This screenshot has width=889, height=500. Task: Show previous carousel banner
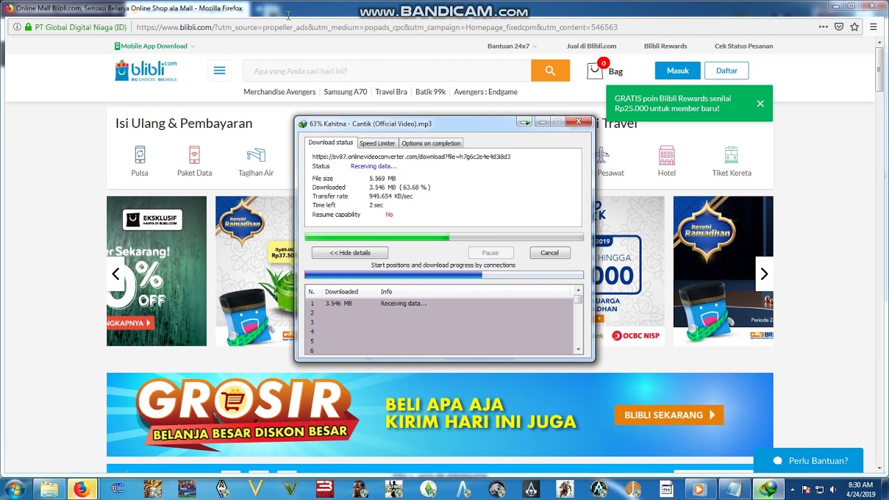tap(116, 274)
